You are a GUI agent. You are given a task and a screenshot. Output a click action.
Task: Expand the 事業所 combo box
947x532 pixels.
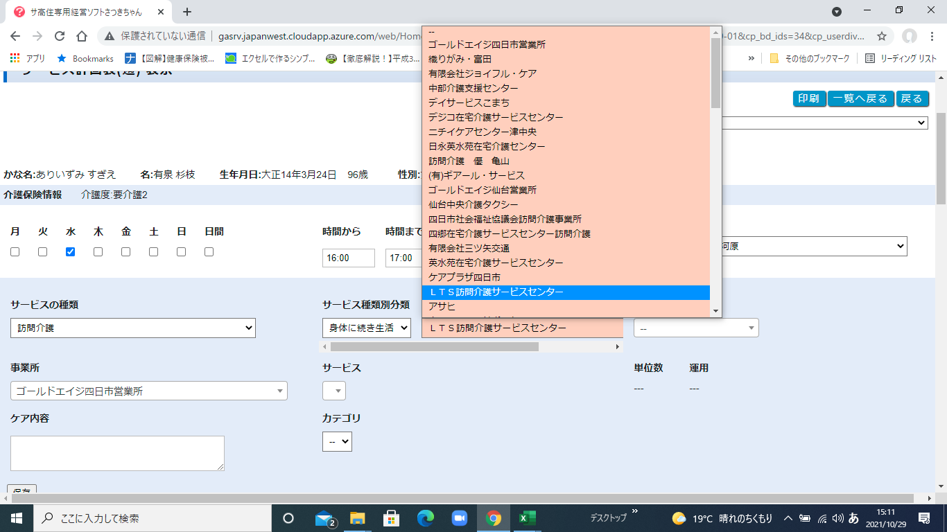149,391
